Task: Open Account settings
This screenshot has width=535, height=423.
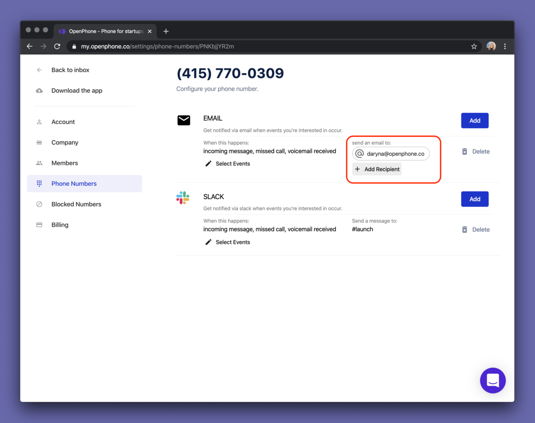Action: [x=63, y=122]
